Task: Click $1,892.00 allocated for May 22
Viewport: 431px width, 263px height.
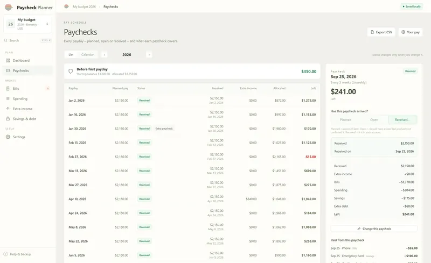Action: (x=279, y=241)
